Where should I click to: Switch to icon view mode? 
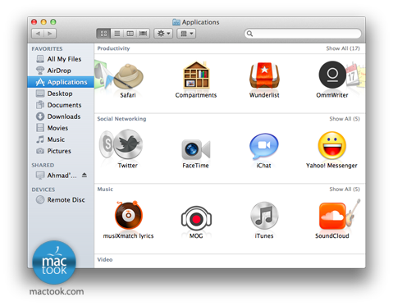(103, 34)
